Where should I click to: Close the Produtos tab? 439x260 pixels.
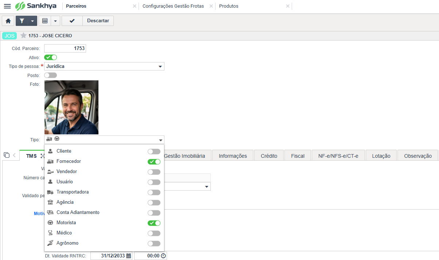(x=288, y=6)
